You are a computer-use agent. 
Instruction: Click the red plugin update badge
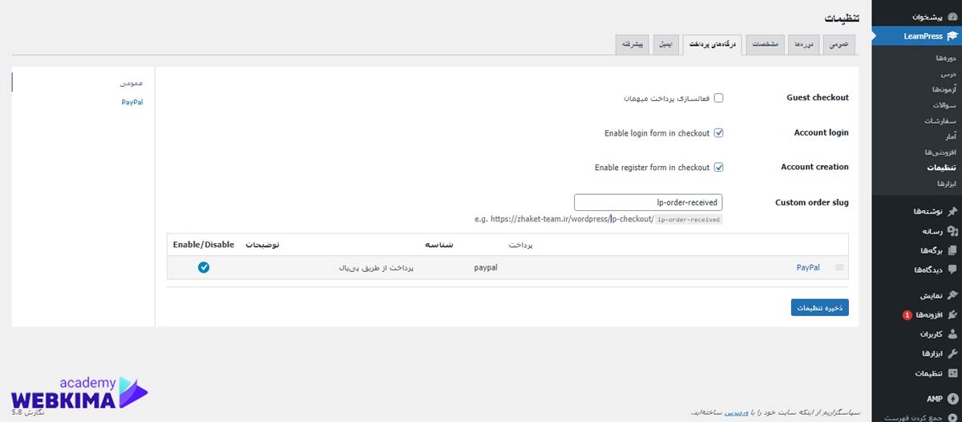pyautogui.click(x=907, y=315)
